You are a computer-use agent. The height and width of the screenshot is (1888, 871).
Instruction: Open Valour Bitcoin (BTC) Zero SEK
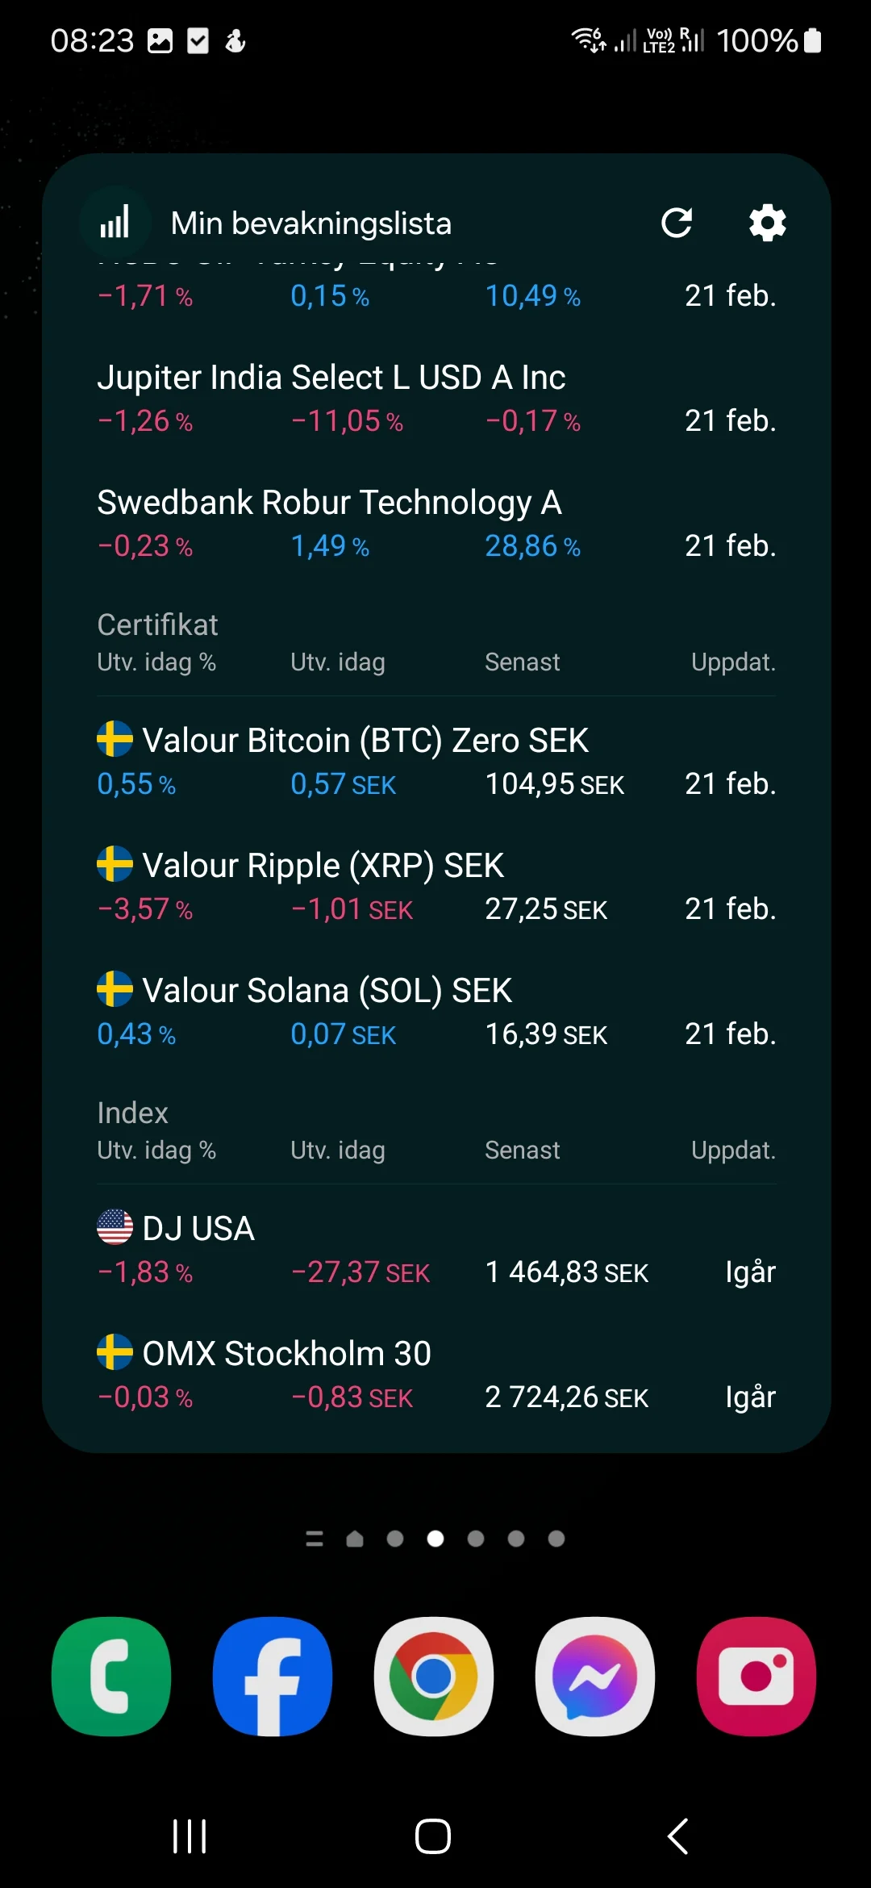pyautogui.click(x=365, y=741)
